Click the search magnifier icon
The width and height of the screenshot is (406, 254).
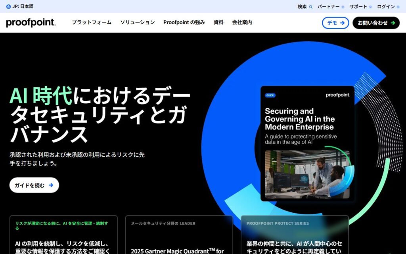tap(311, 7)
